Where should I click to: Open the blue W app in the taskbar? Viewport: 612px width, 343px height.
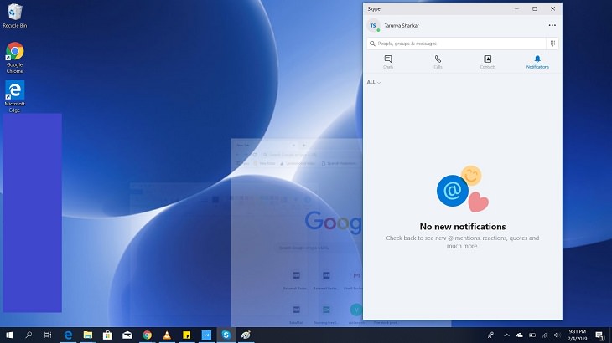click(206, 335)
